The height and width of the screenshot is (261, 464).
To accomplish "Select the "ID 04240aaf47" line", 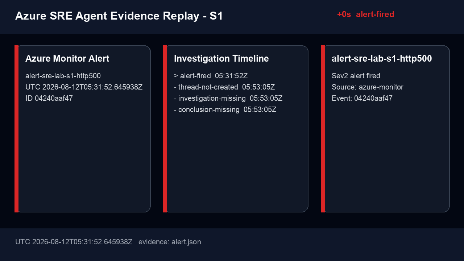I will (x=49, y=98).
